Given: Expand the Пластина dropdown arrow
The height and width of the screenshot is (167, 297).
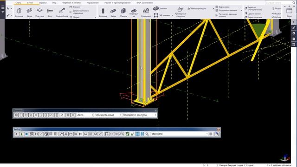Looking at the screenshot, I should [x=39, y=18].
